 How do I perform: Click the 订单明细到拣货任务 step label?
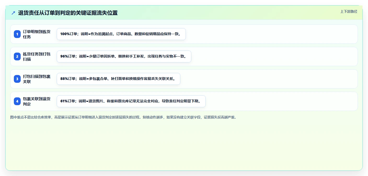(37, 34)
